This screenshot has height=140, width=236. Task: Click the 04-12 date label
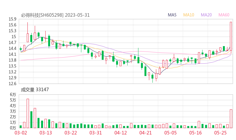pos(121,133)
